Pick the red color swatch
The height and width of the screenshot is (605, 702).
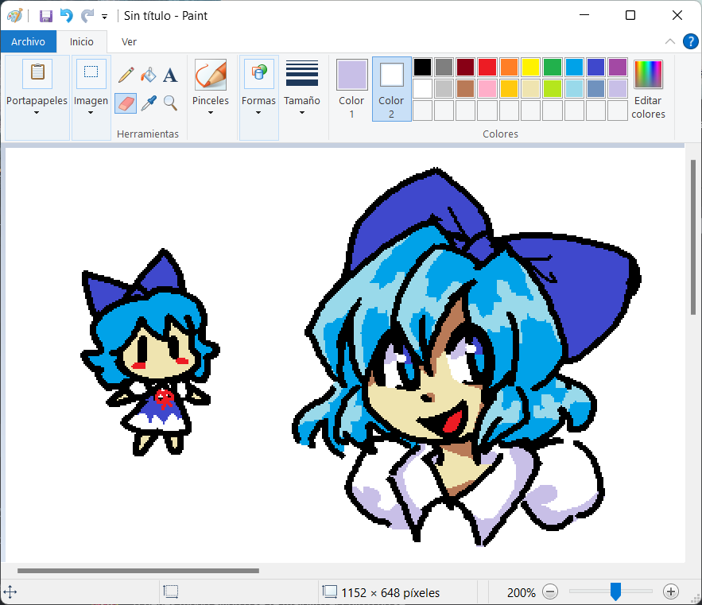pos(487,67)
